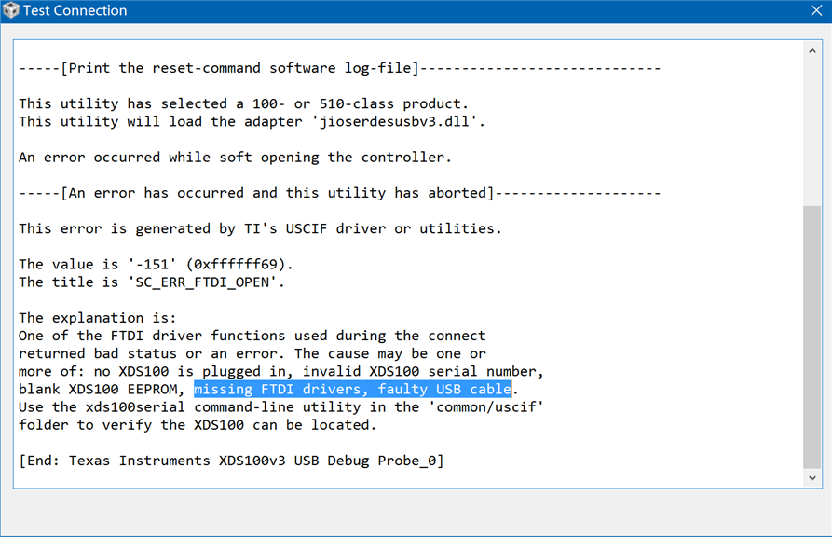Close the Test Connection dialog
Screen dimensions: 832x537
(x=816, y=11)
